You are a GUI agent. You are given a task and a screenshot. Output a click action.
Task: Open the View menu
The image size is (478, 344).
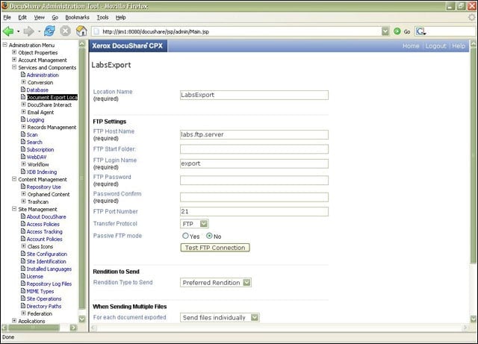[40, 17]
